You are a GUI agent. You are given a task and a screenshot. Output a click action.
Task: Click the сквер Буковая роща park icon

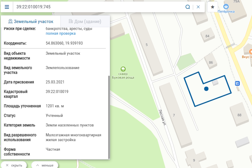[x=123, y=69]
